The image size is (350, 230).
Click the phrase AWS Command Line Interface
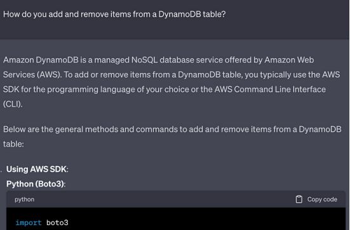tap(270, 90)
